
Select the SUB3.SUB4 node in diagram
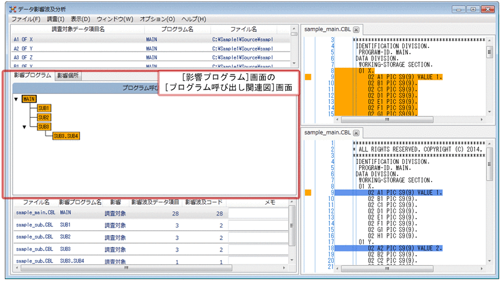click(66, 136)
